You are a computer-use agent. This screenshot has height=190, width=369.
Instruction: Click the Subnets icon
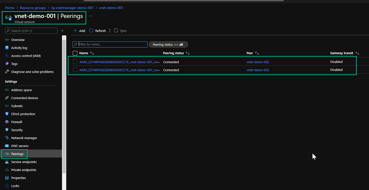[x=7, y=106]
